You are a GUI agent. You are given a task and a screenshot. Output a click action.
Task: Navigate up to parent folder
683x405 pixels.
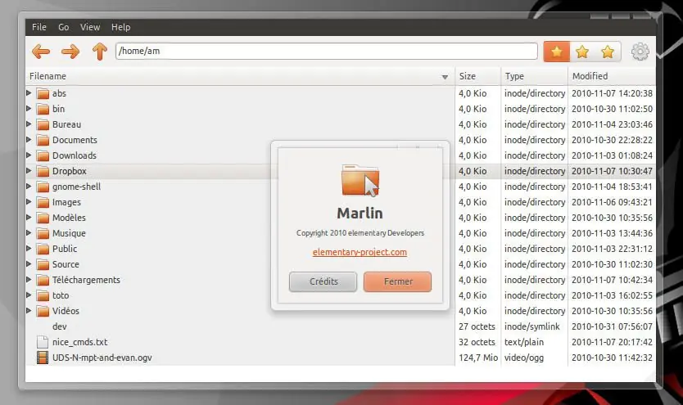click(x=100, y=52)
